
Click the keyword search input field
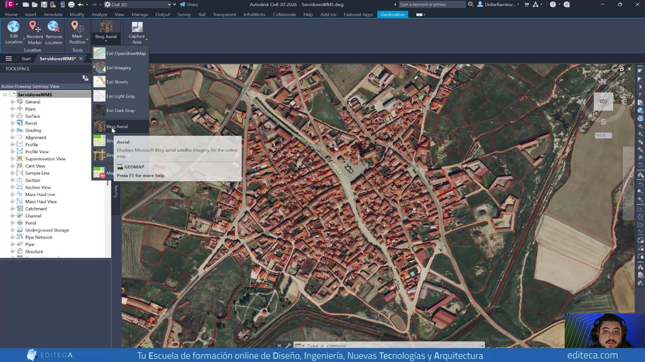pyautogui.click(x=432, y=4)
